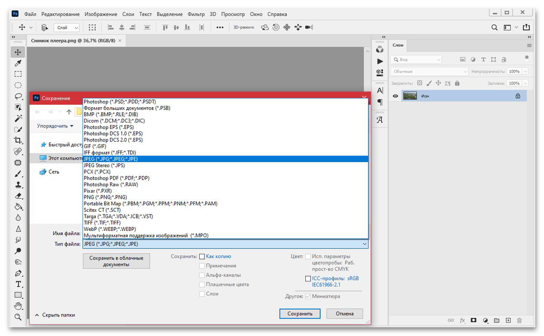This screenshot has height=336, width=544.
Task: Select the Clone Stamp tool
Action: [x=18, y=185]
